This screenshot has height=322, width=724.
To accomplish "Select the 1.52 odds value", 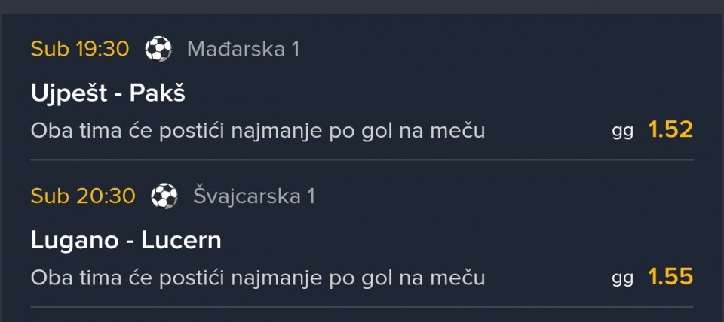I will coord(670,130).
